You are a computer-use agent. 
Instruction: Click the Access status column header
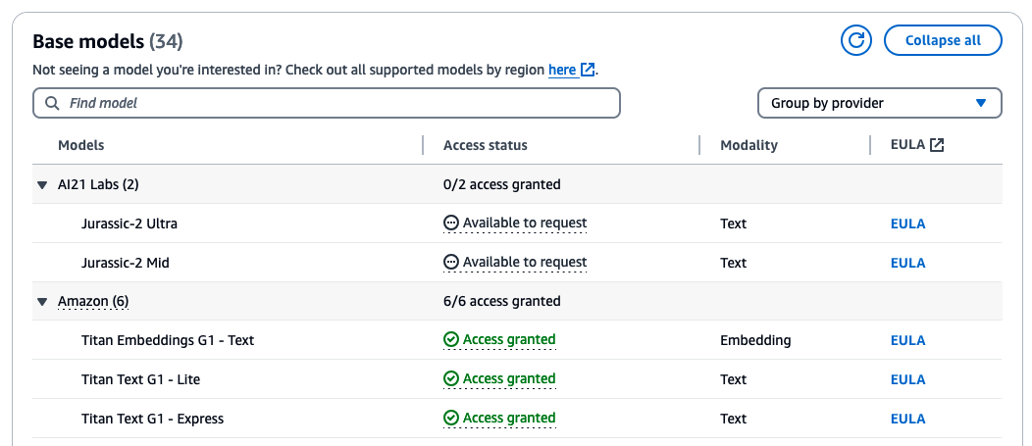486,145
